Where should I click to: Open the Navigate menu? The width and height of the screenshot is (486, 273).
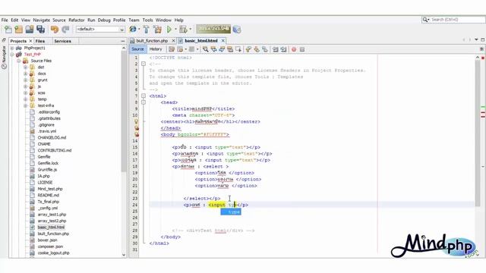click(x=41, y=20)
